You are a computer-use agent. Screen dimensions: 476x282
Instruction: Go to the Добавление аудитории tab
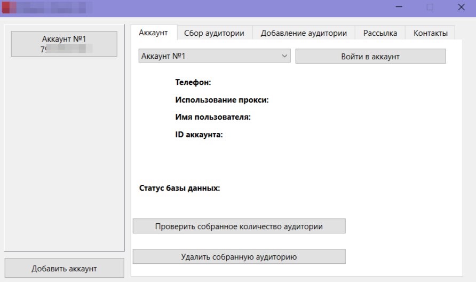[x=304, y=33]
